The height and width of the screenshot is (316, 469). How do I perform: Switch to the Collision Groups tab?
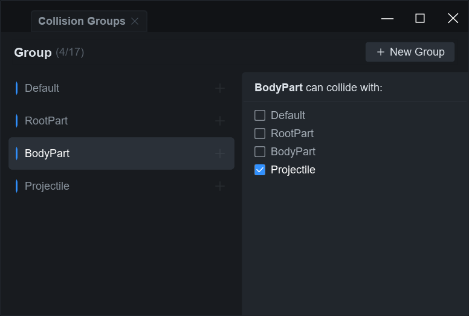coord(82,21)
